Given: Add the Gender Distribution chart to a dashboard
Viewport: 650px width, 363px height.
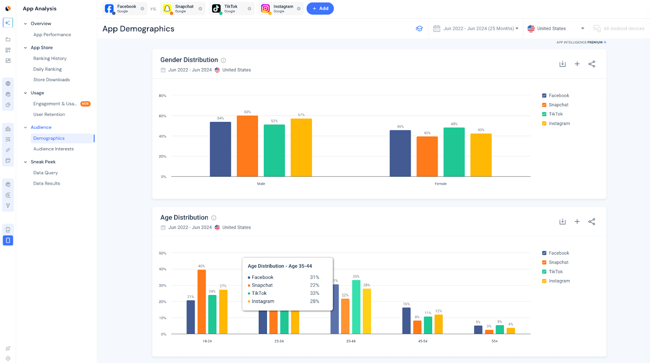Looking at the screenshot, I should click(x=577, y=64).
